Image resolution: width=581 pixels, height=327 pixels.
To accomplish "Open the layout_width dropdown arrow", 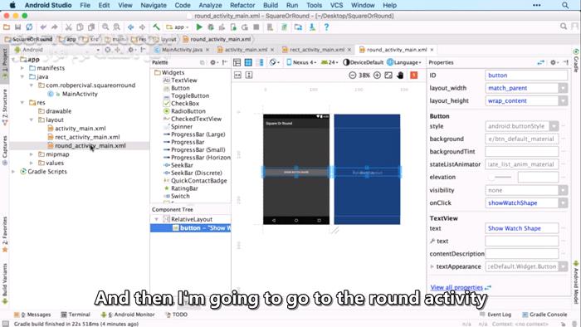I will 563,88.
